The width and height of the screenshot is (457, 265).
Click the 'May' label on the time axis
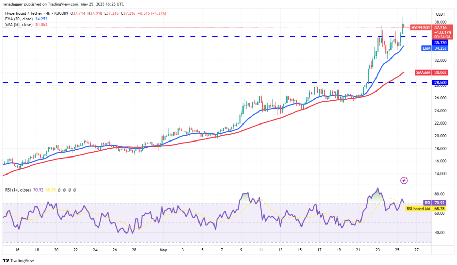point(163,250)
